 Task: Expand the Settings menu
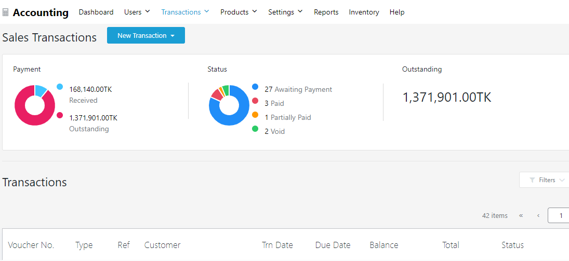(x=285, y=12)
